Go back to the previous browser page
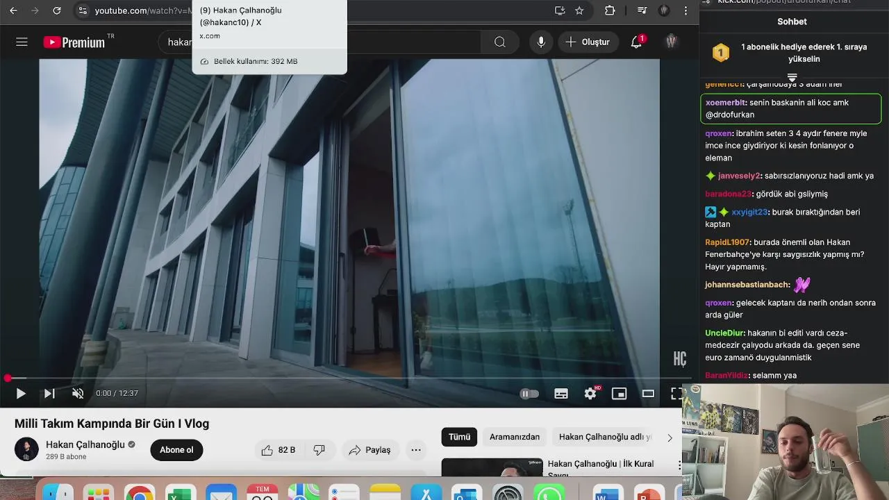This screenshot has height=500, width=889. (x=13, y=10)
